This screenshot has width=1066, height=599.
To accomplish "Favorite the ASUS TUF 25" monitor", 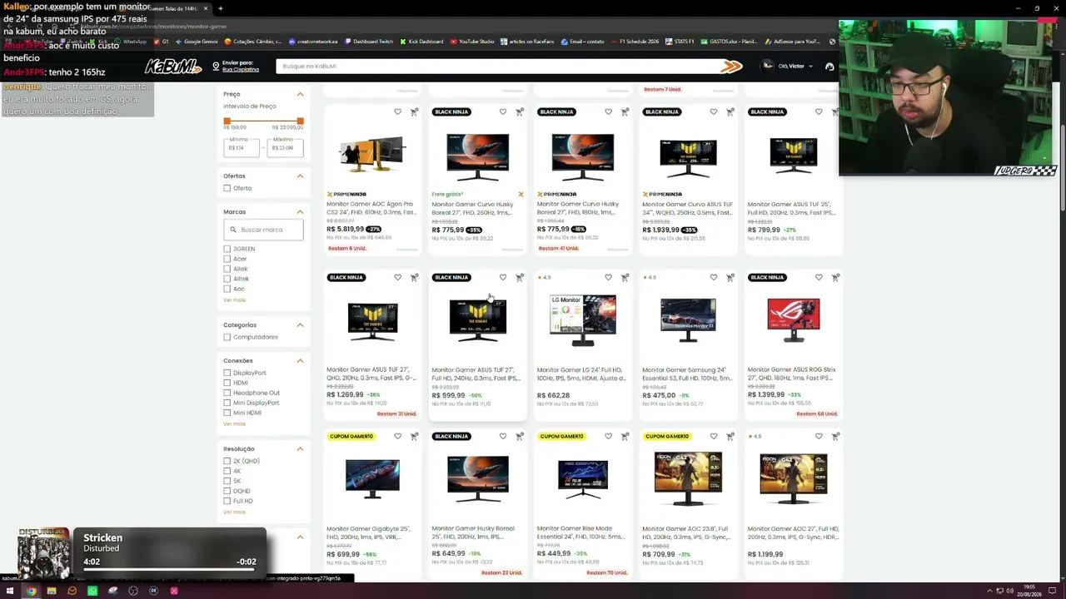I will click(819, 111).
